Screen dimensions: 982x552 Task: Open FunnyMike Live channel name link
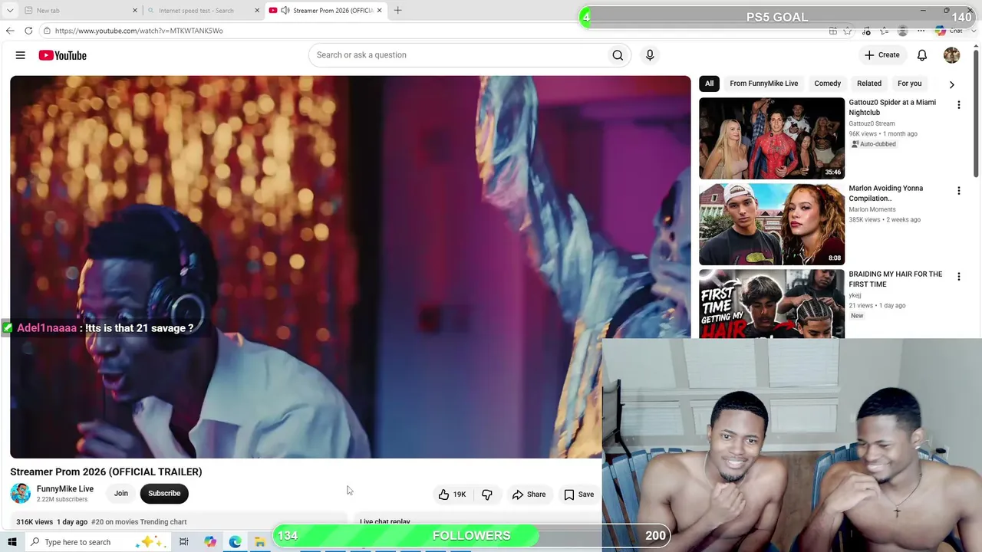(65, 489)
